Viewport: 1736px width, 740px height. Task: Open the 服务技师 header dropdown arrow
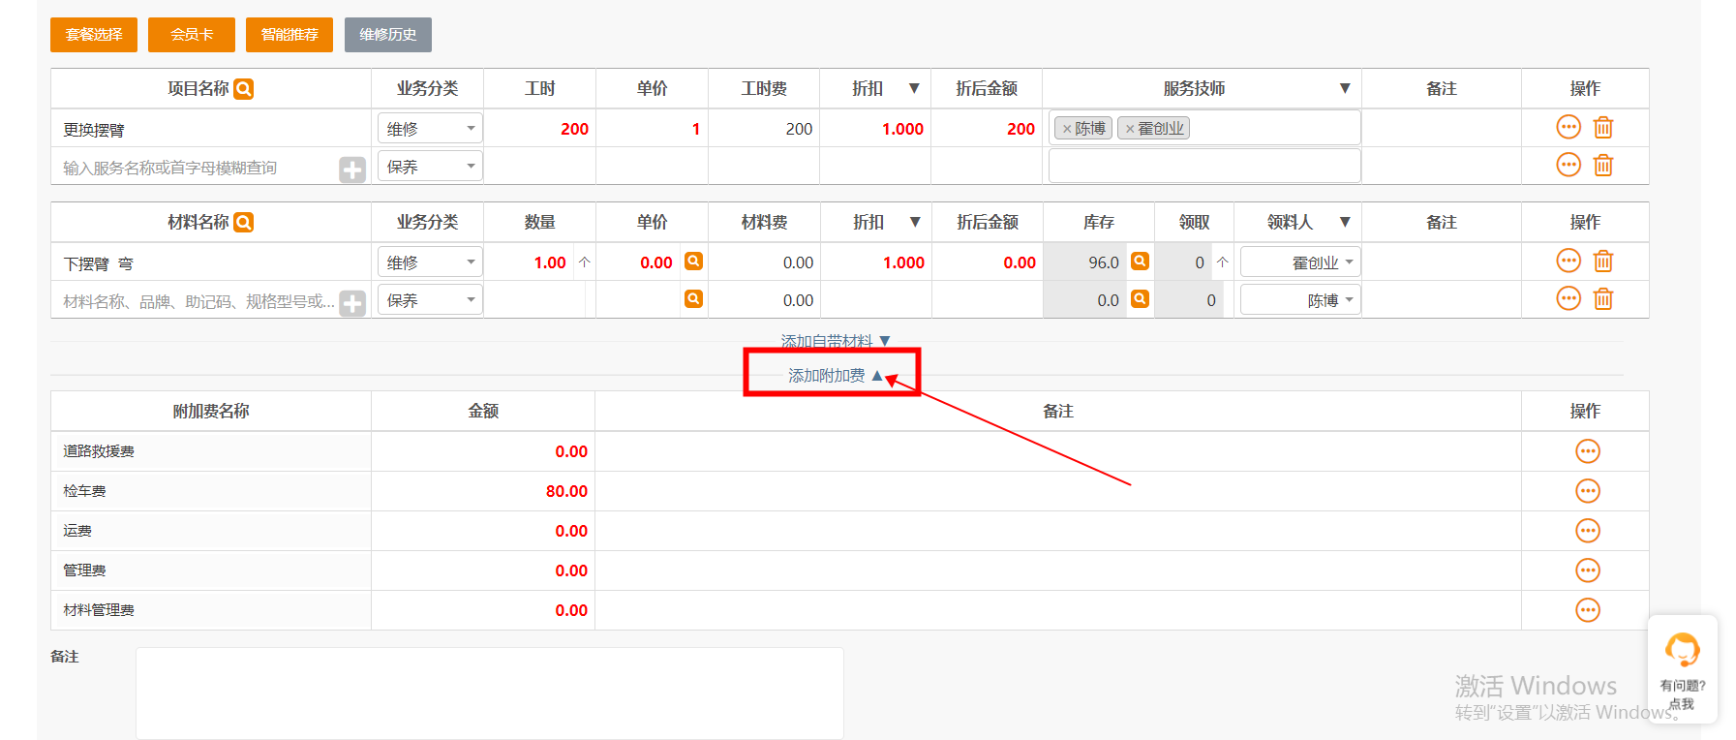click(1345, 88)
